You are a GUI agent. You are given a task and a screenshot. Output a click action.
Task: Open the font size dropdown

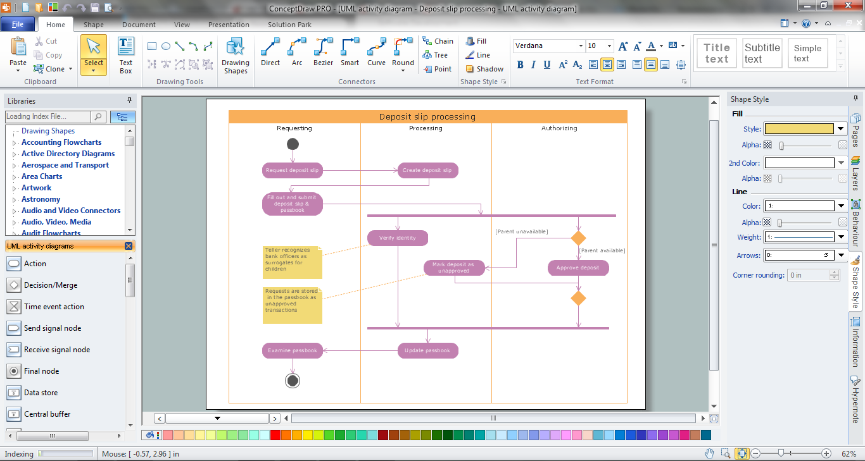610,46
